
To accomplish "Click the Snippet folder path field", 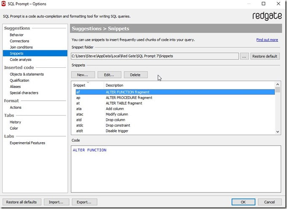I will pyautogui.click(x=155, y=56).
